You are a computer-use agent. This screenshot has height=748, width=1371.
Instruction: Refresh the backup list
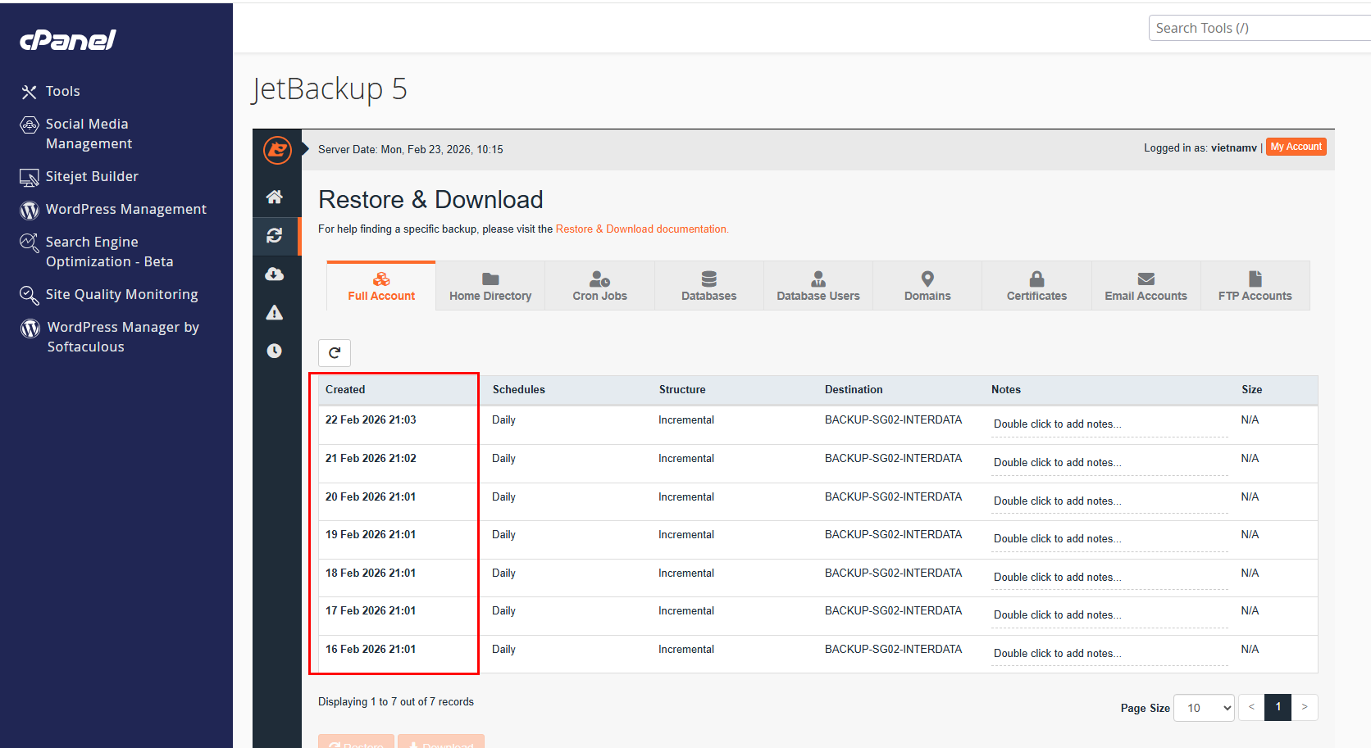click(x=335, y=353)
